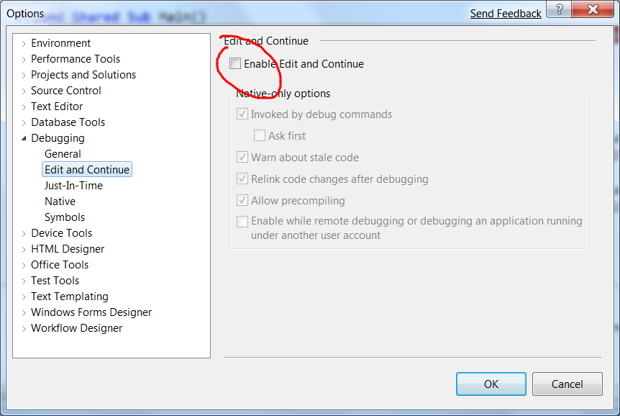
Task: Enable Edit and Continue checkbox
Action: pyautogui.click(x=235, y=64)
